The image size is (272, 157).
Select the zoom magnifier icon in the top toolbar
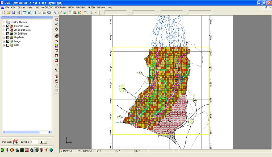[49, 13]
